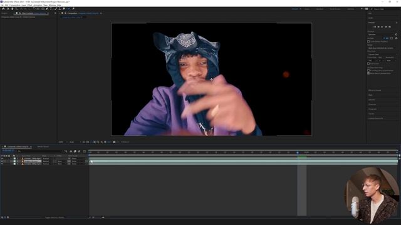Select the Puppet Pin tool
Screen dimensions: 401x225
(x=73, y=9)
